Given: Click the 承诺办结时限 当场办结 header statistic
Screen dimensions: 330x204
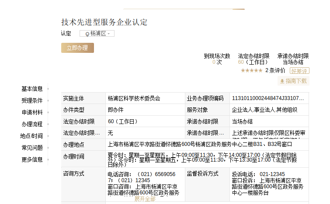Looking at the screenshot, I should [x=293, y=59].
